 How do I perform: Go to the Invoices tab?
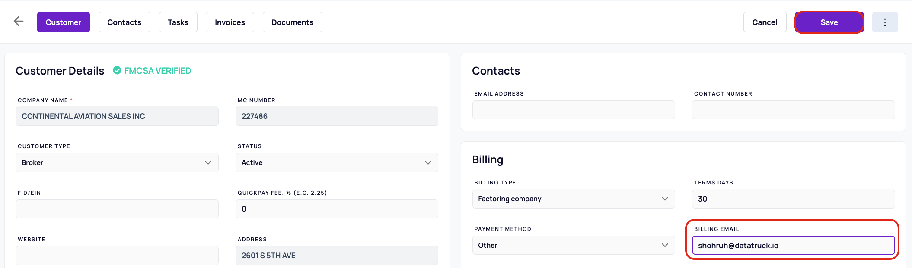(x=230, y=22)
